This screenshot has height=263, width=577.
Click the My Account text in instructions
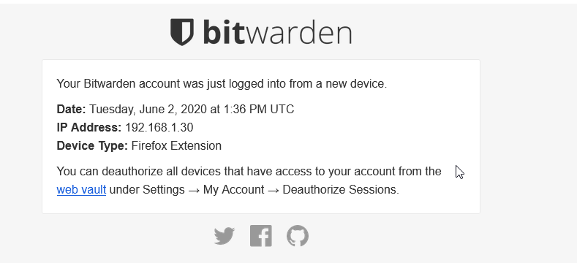click(x=234, y=190)
